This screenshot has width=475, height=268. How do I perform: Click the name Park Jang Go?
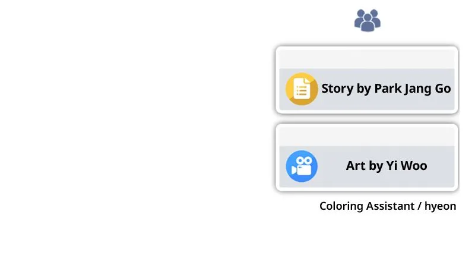(413, 89)
